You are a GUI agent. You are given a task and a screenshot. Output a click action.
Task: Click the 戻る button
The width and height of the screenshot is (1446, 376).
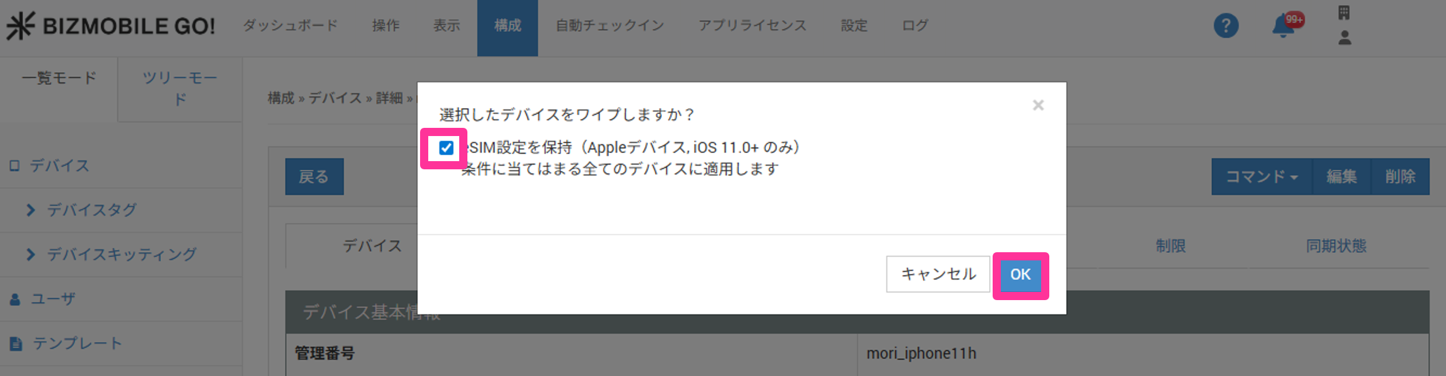click(314, 176)
